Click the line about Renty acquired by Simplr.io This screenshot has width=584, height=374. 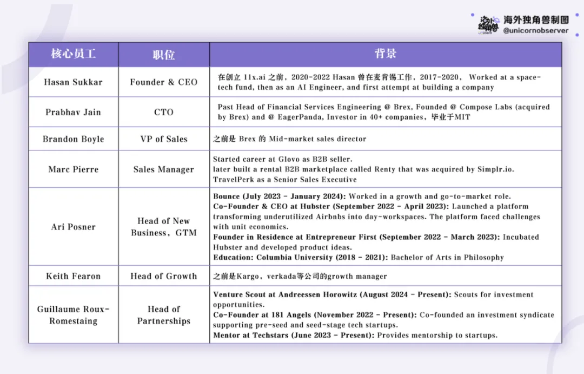pyautogui.click(x=363, y=169)
